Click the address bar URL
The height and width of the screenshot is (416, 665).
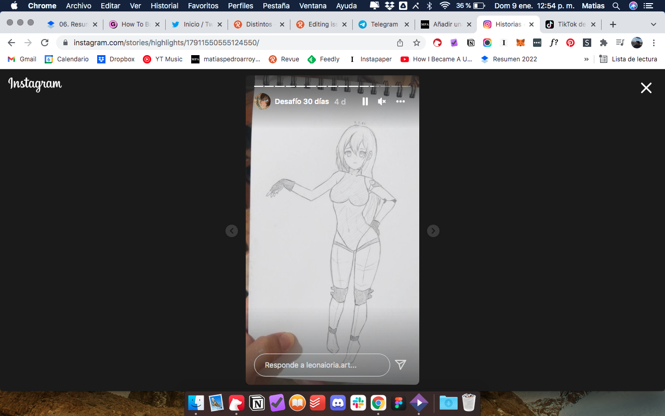166,43
